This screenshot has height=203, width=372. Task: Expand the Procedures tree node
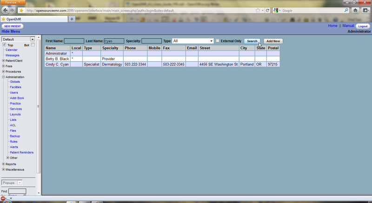tap(3, 72)
